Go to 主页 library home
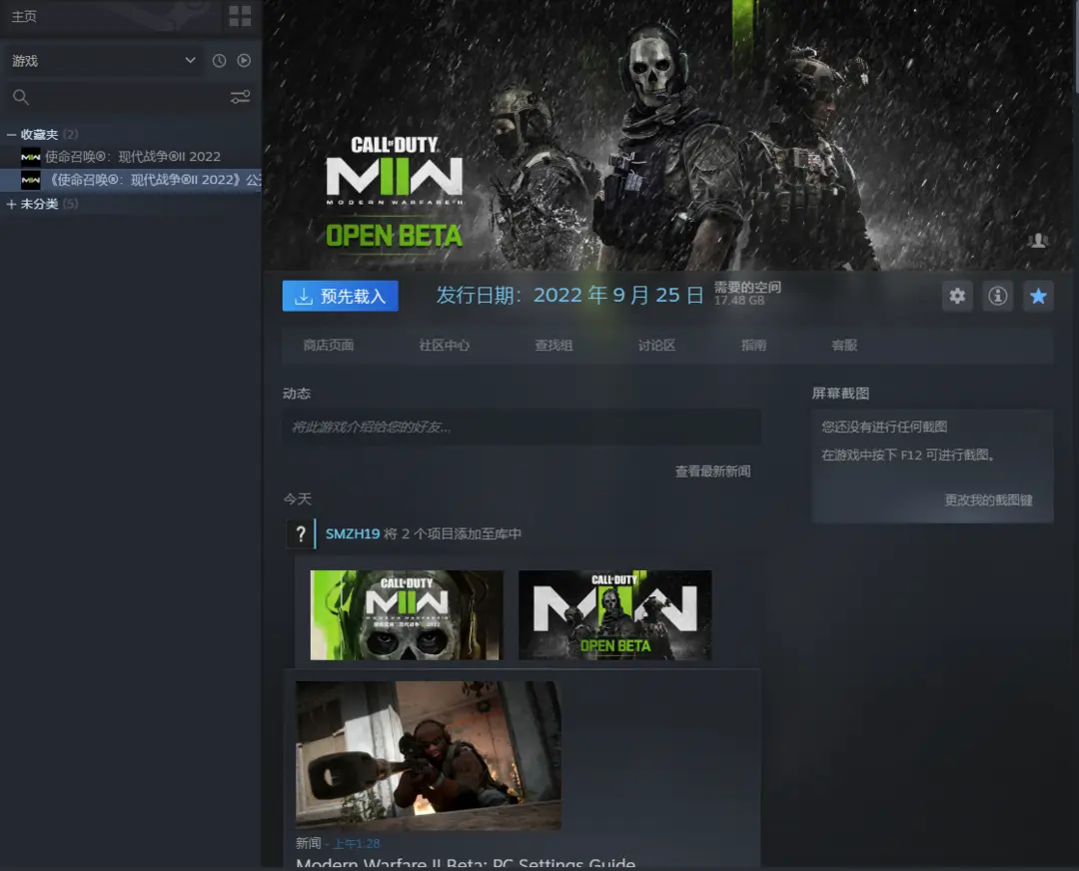 (x=24, y=16)
